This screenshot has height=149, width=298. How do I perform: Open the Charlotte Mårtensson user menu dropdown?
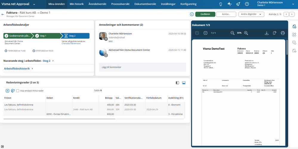pos(293,4)
